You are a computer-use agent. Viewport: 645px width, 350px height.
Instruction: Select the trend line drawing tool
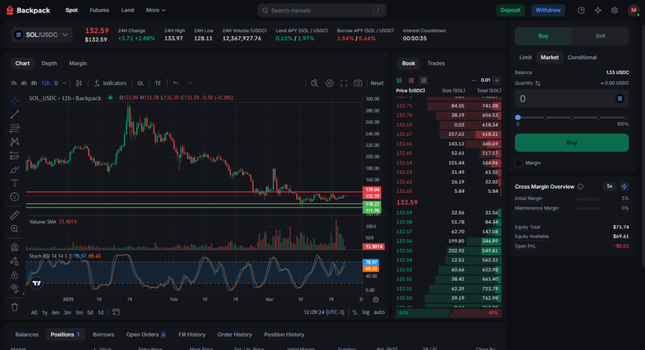(x=14, y=114)
